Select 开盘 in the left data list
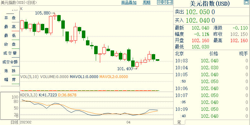This screenshot has width=250, height=125. (10, 18)
